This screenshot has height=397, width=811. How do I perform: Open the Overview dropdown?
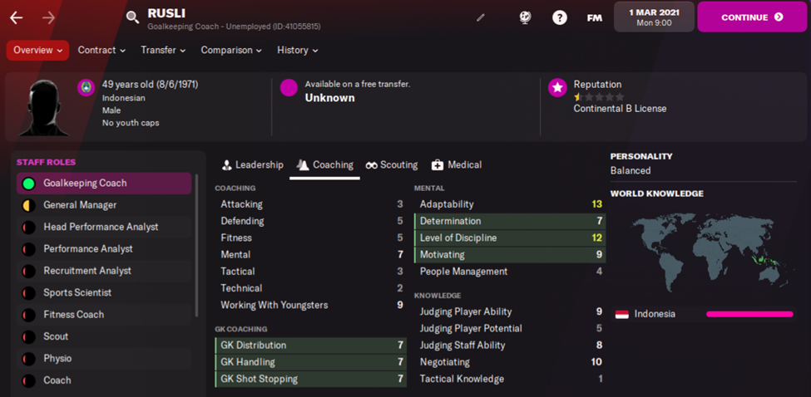37,50
